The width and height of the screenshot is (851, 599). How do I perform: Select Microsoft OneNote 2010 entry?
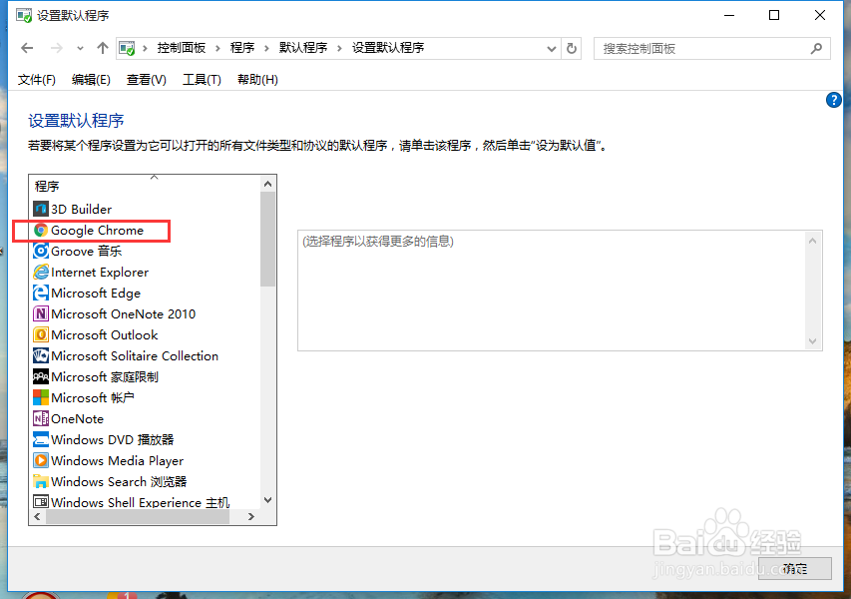[x=123, y=313]
